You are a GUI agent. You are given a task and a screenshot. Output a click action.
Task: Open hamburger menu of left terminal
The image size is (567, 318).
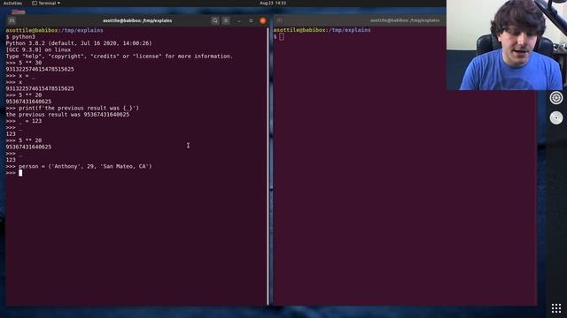pyautogui.click(x=226, y=20)
